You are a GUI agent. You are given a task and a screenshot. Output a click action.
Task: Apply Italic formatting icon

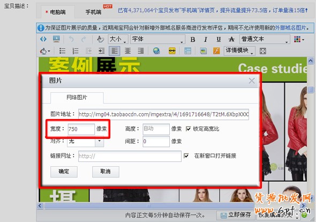[x=205, y=39]
